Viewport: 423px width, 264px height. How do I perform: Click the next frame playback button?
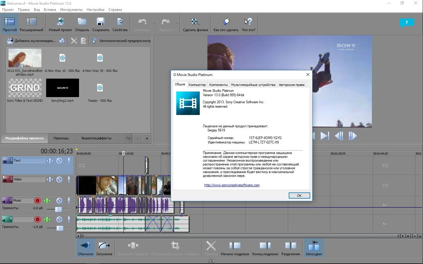coord(352,136)
